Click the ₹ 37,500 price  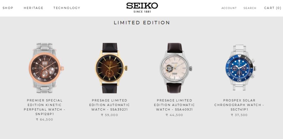point(239,115)
